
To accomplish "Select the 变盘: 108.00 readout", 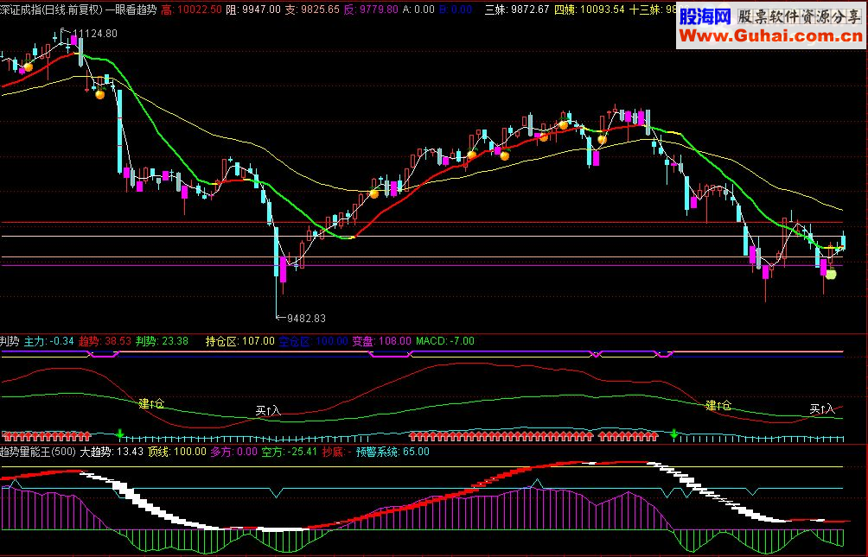I will (x=381, y=341).
